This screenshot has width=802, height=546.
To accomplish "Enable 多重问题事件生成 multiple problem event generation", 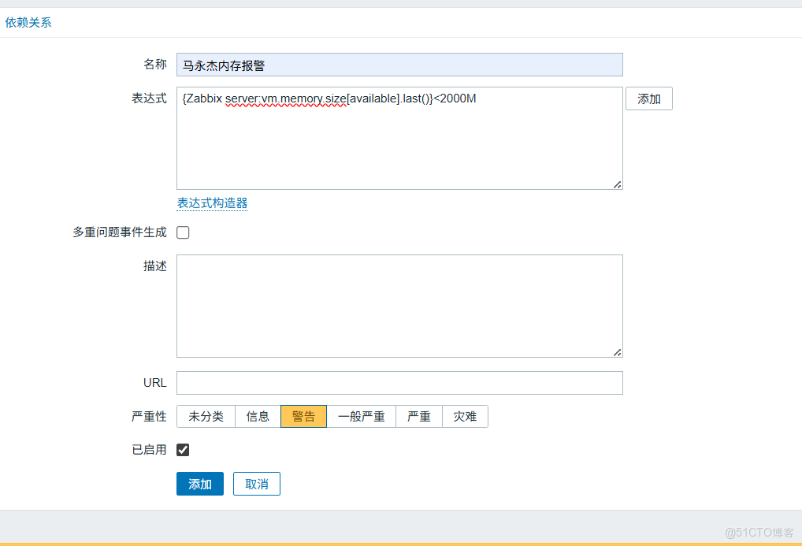I will (x=182, y=232).
